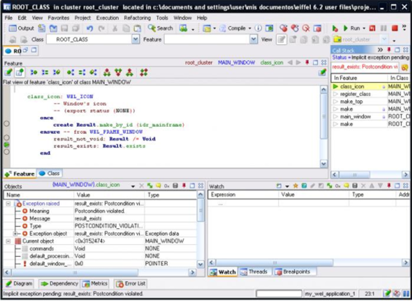Screen dimensions: 412x301
Task: Open the Favorites menu
Action: pos(59,18)
